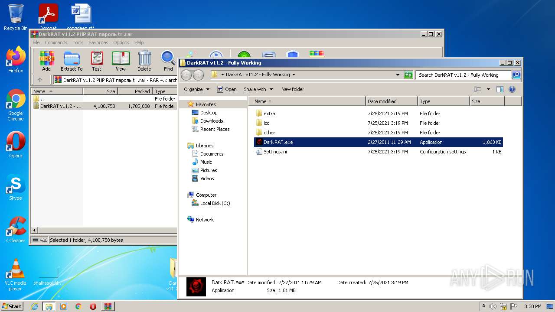Click Computer in navigation pane
The width and height of the screenshot is (555, 312).
pos(206,195)
